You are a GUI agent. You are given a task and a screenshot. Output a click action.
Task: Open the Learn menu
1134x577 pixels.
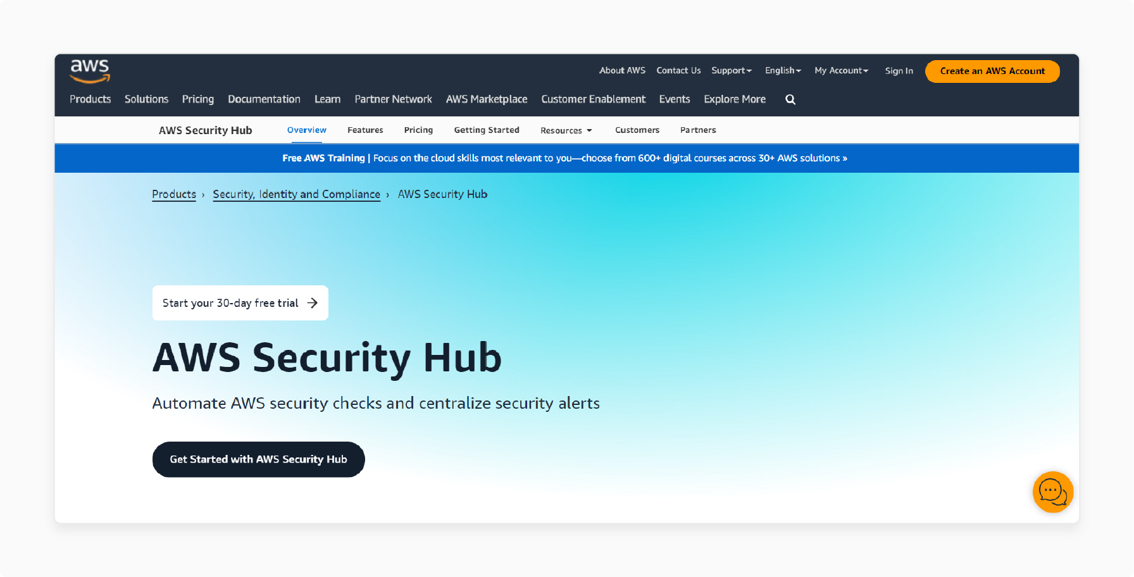[x=327, y=99]
